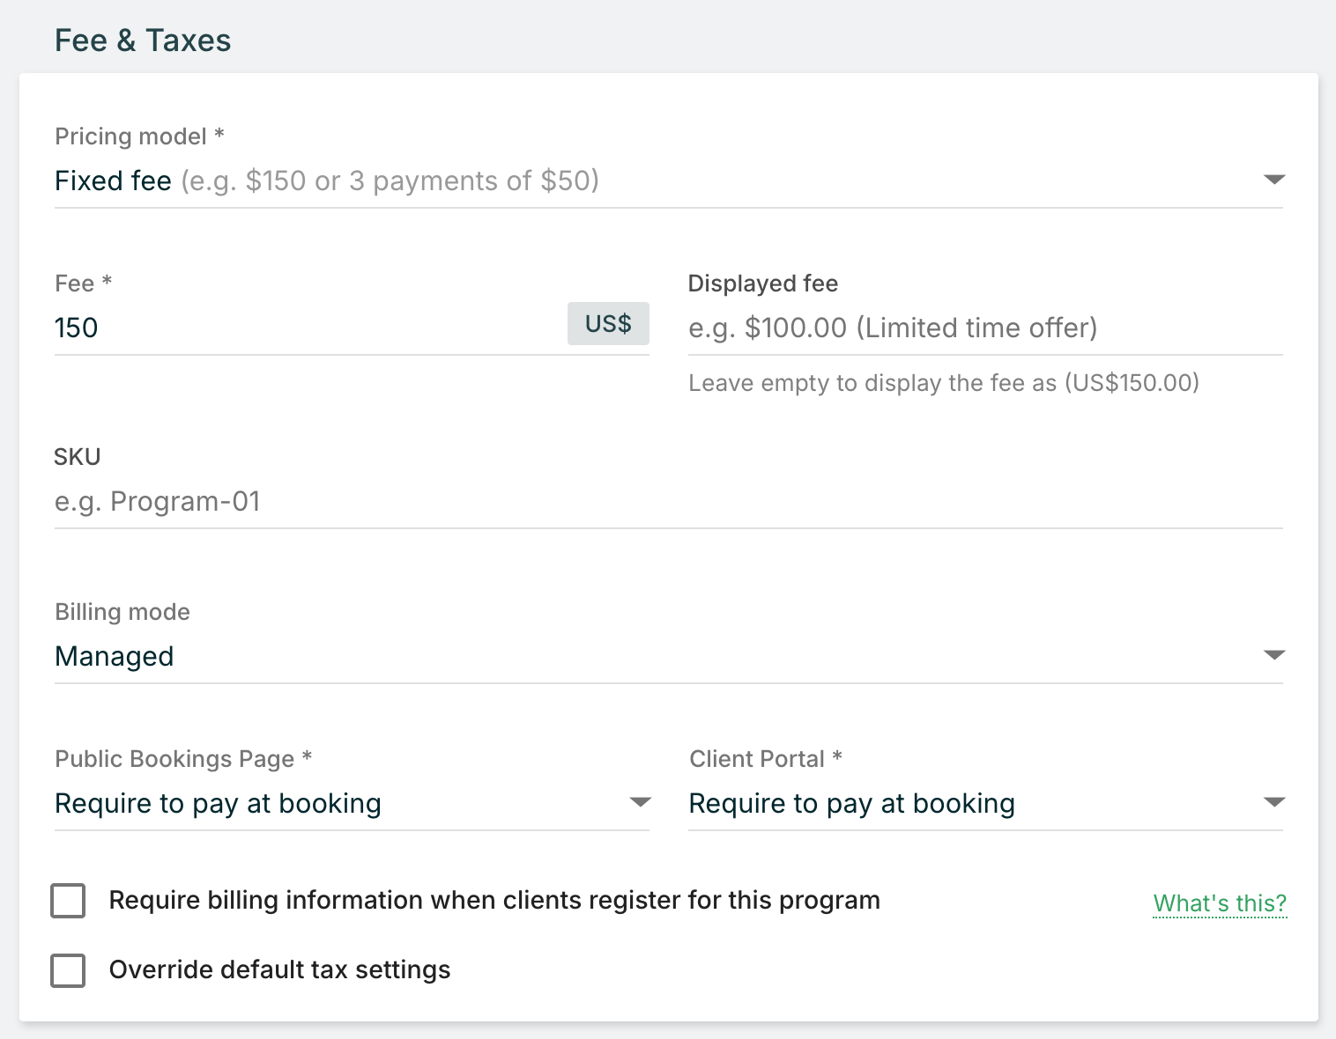Screen dimensions: 1336x1039
Task: Click the Client Portal dropdown arrow
Action: coord(1273,802)
